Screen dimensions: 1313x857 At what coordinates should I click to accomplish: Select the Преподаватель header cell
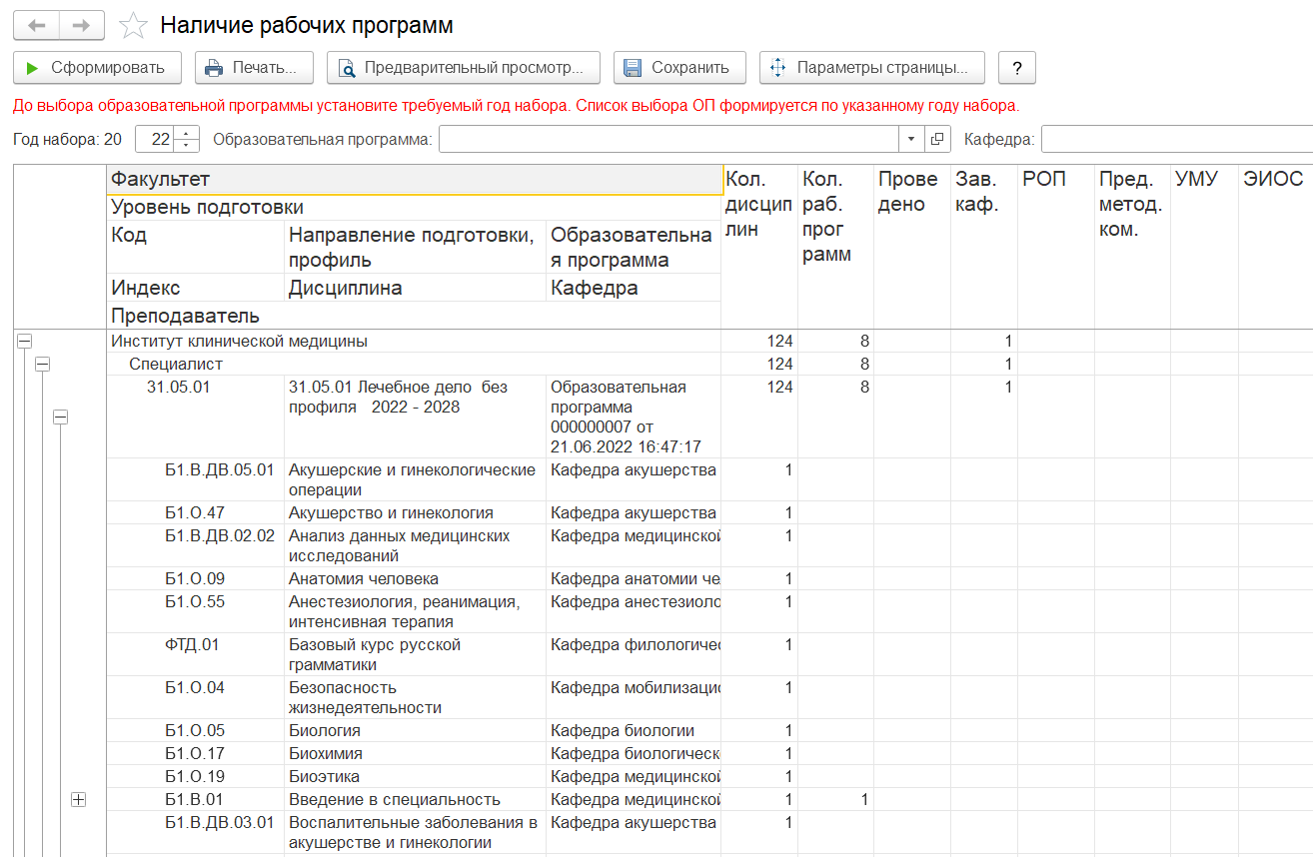tap(414, 316)
